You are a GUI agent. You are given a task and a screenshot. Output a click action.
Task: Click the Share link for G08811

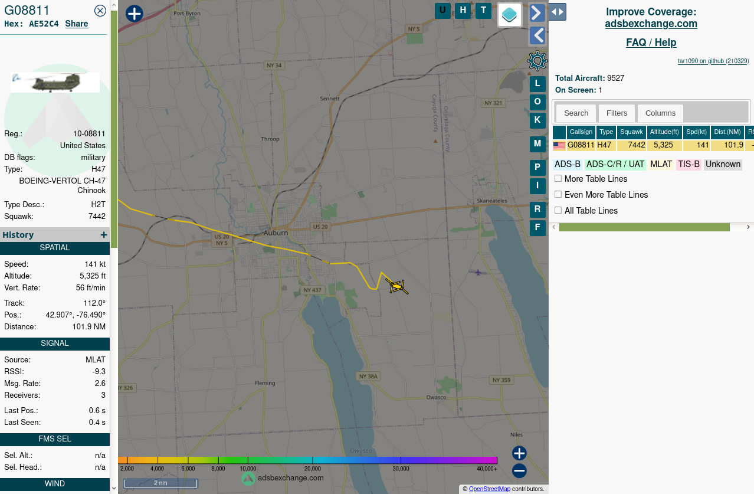[x=77, y=24]
